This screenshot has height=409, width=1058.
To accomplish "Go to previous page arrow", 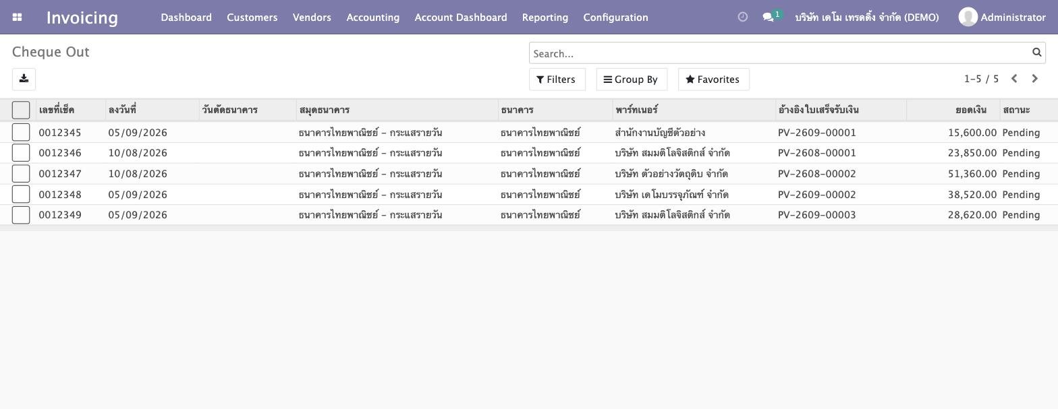I will 1013,79.
